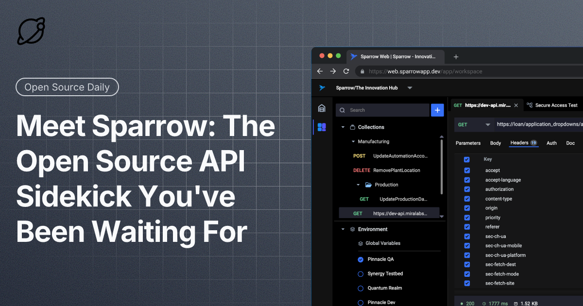Click the magnifier icon in the Search box
583x306 pixels.
coord(343,110)
